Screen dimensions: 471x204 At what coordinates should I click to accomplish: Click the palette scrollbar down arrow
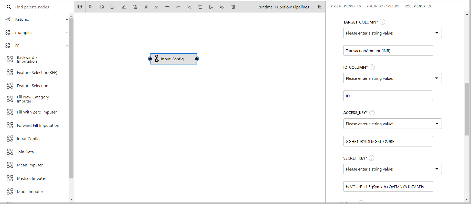point(71,199)
